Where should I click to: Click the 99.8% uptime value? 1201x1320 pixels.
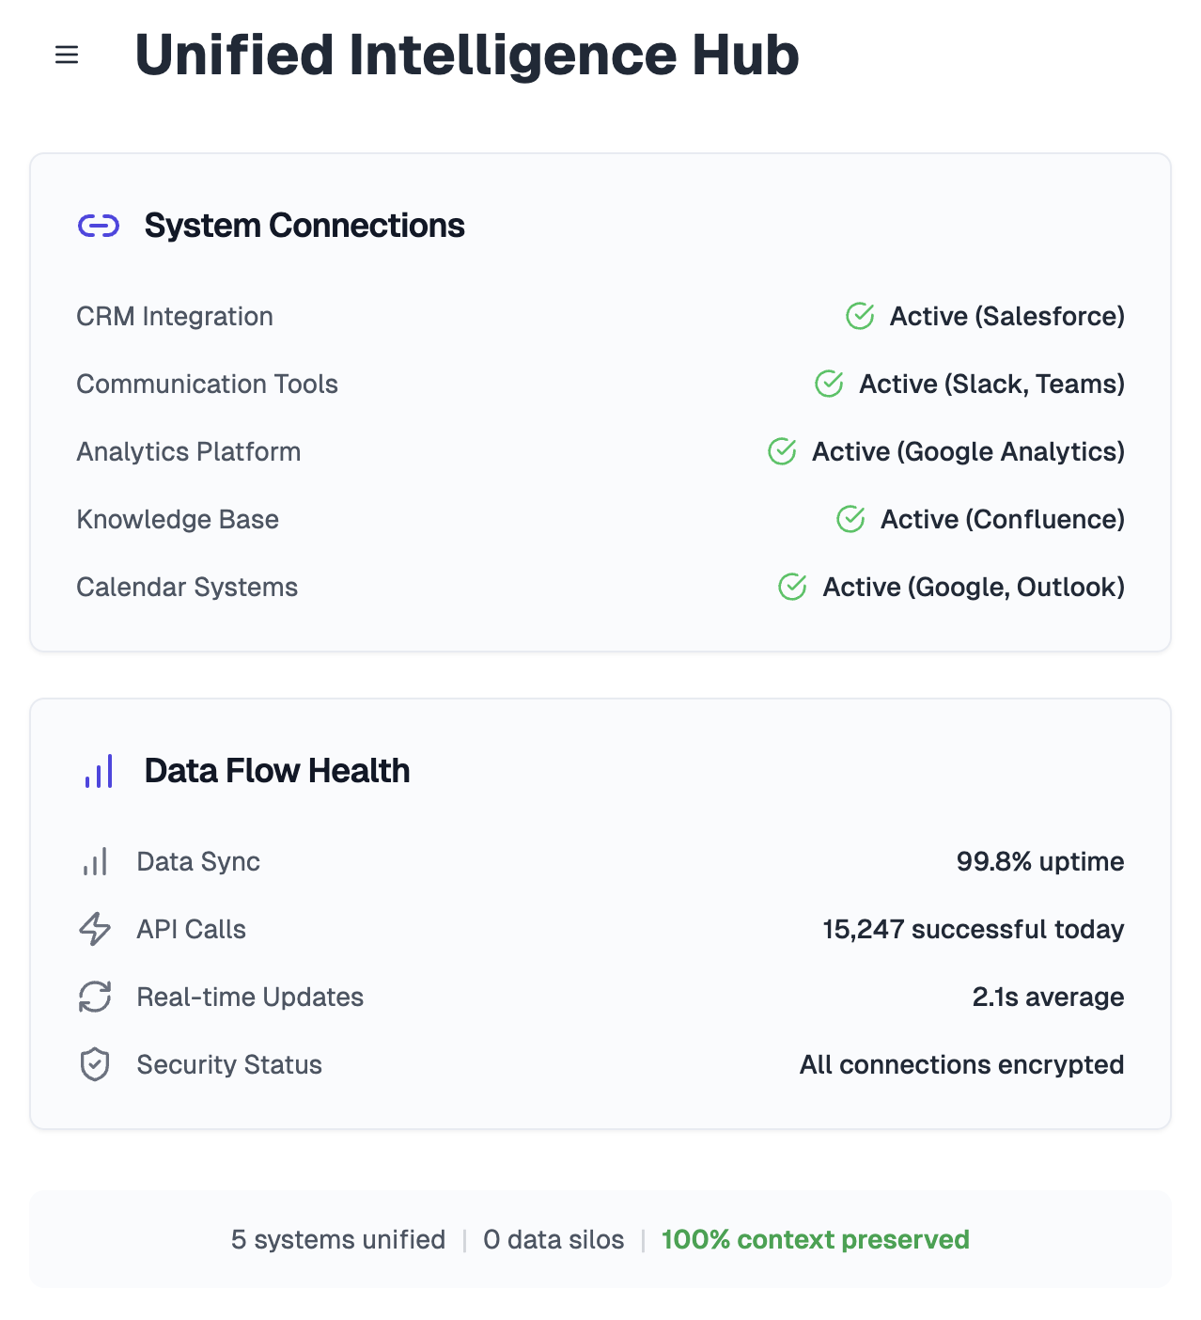(1039, 861)
